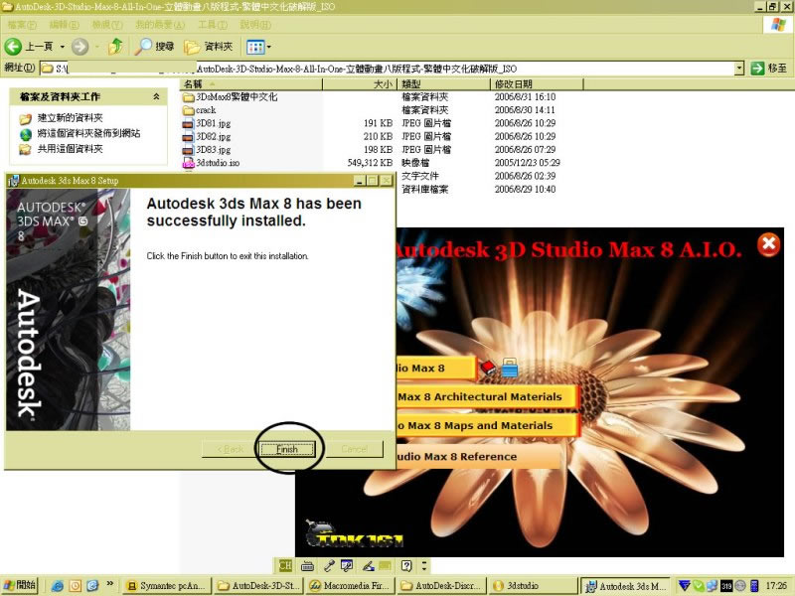Sort files by the 類型 column header
The height and width of the screenshot is (596, 795).
[x=443, y=84]
